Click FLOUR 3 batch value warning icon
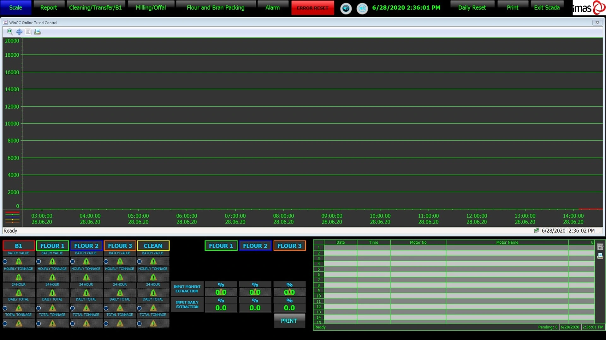606x340 pixels. (120, 261)
